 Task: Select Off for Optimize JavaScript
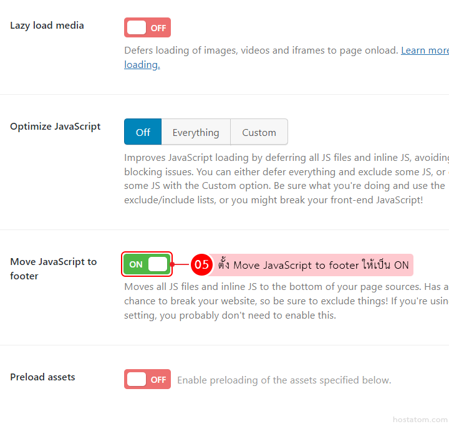click(x=143, y=132)
